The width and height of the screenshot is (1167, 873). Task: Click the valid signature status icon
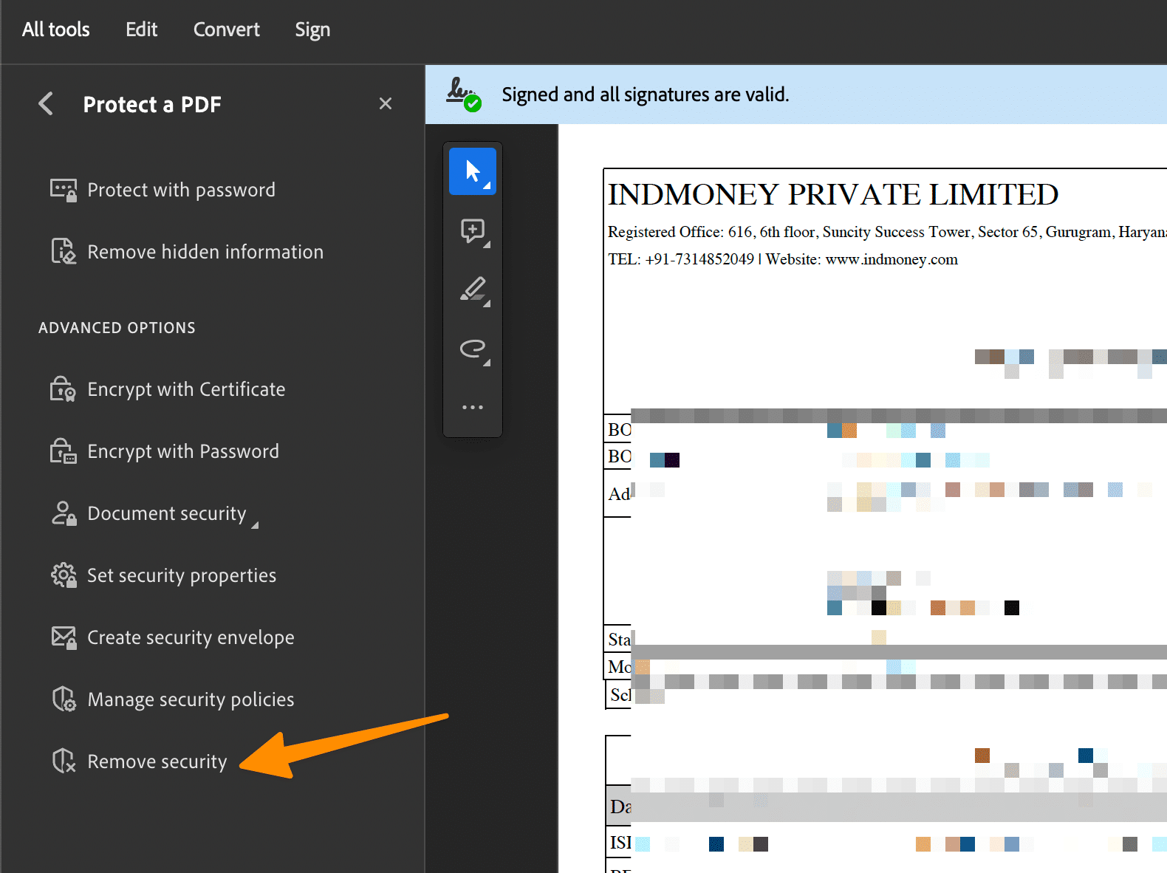tap(464, 95)
